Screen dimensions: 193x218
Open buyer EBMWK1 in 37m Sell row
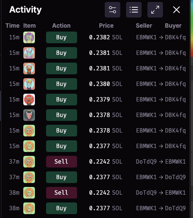pos(176,162)
